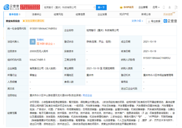Viewport: 182px width, 128px height.
Task: Click the 成立日期 value 2021-10-19
Action: 150,42
